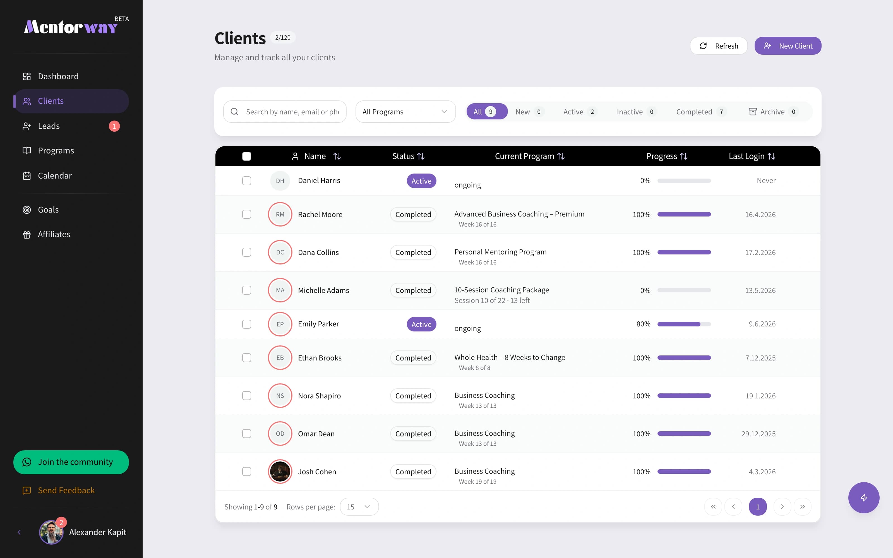
Task: Open the Calendar icon in sidebar
Action: [x=27, y=176]
